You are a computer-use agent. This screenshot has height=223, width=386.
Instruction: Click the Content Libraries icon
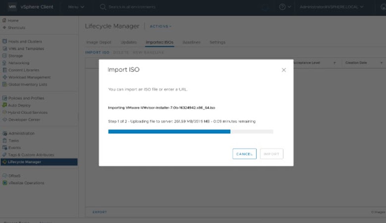(x=4, y=70)
